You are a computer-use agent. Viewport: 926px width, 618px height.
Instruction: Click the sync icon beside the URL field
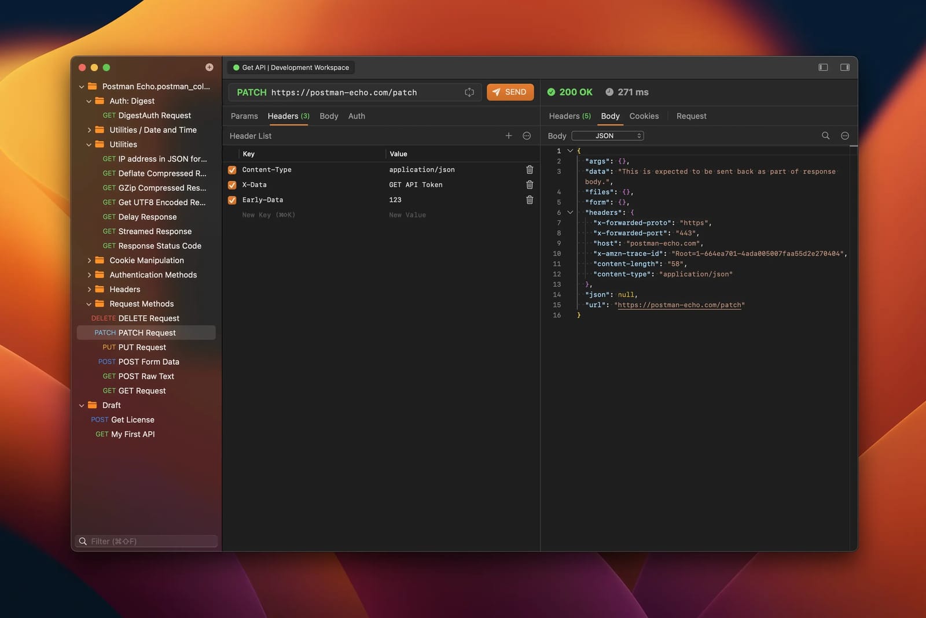(x=469, y=92)
